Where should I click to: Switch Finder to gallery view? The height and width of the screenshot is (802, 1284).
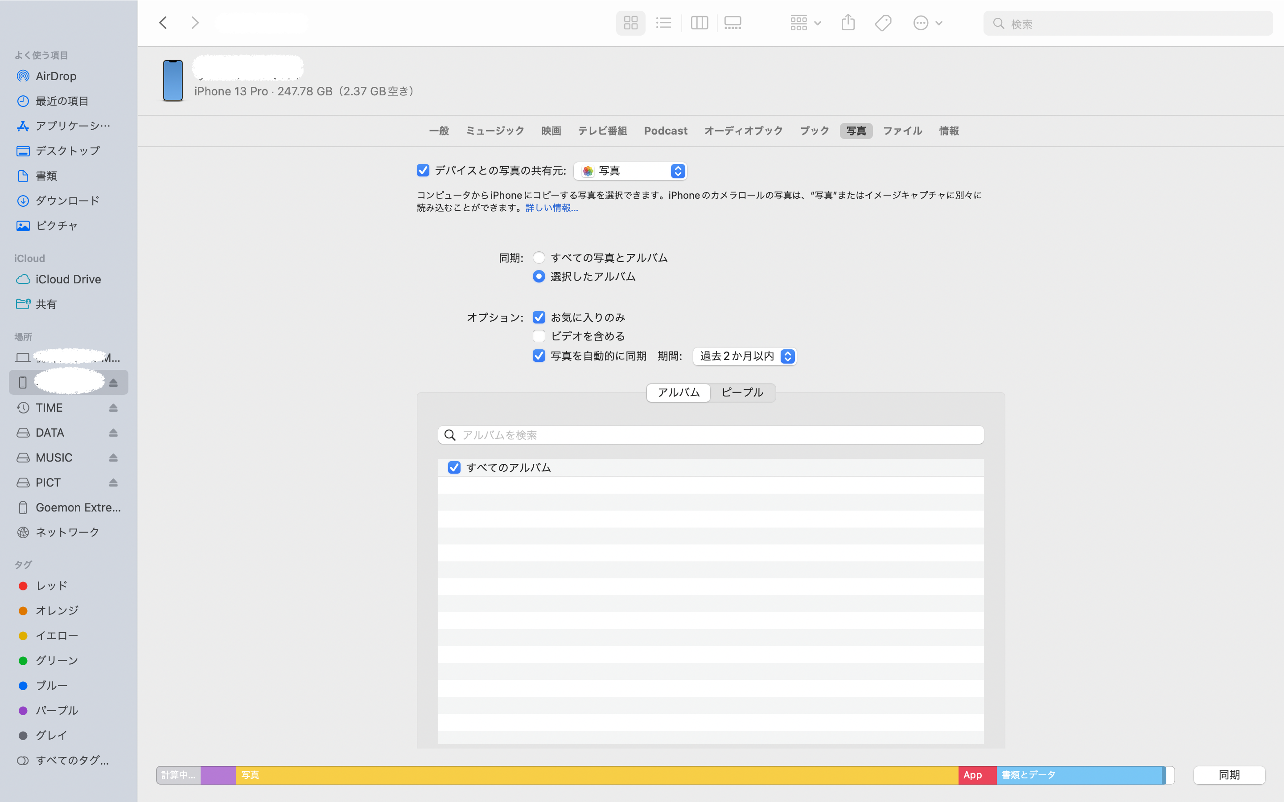coord(733,23)
